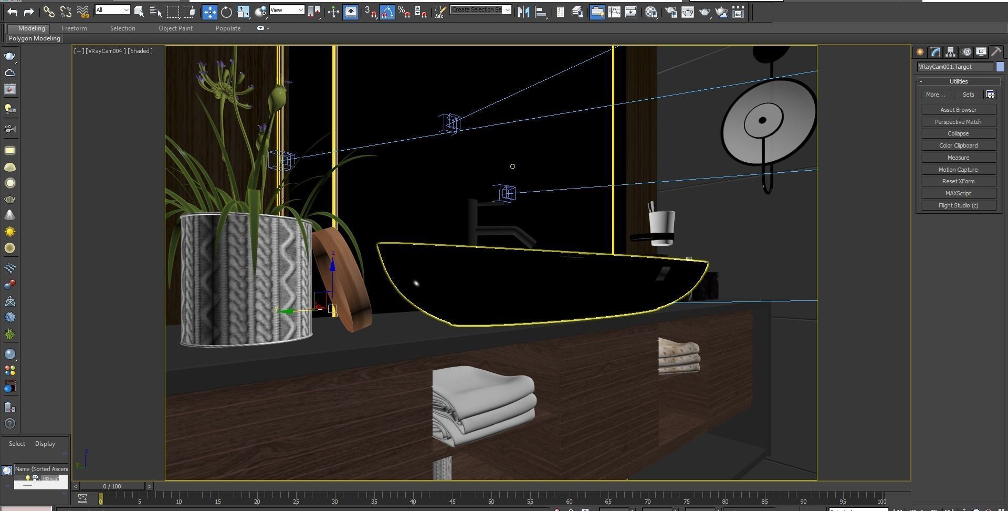1008x511 pixels.
Task: Toggle the Ribbon display
Action: pyautogui.click(x=597, y=12)
